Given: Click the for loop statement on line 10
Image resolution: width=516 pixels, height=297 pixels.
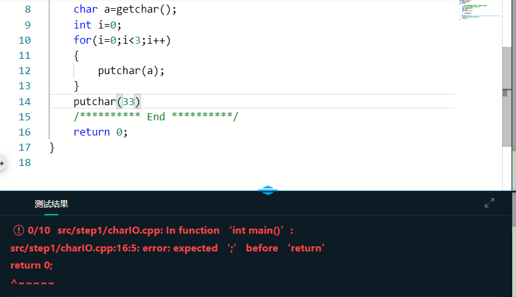Looking at the screenshot, I should pos(122,41).
